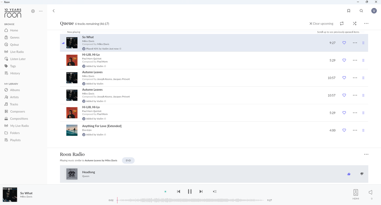Grab the drag handle for Anything For Love
The image size is (381, 205).
pyautogui.click(x=363, y=130)
